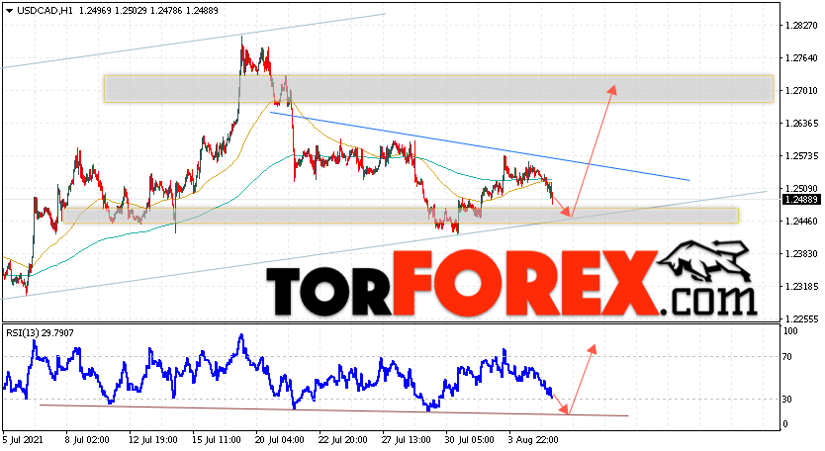Select the 20 Jul 04:00 time label
825x451 pixels.
pyautogui.click(x=279, y=439)
